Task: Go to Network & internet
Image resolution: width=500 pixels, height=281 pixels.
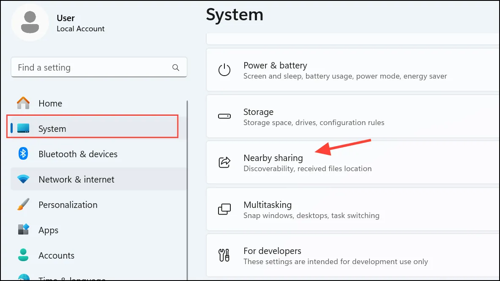Action: (x=99, y=179)
